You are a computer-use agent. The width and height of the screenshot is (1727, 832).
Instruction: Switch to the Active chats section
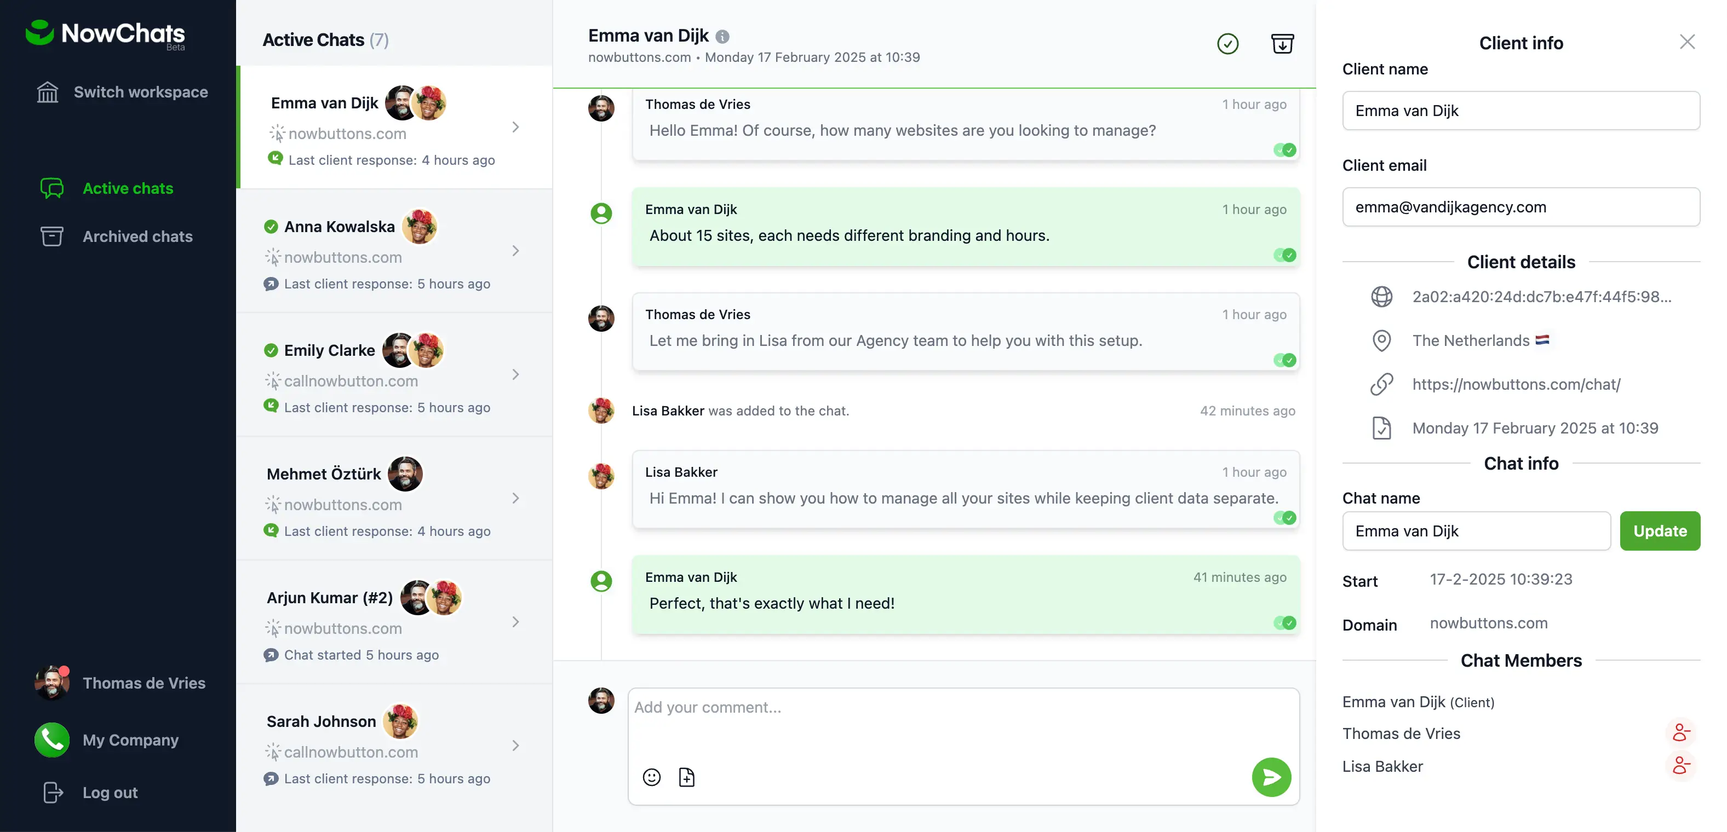128,188
